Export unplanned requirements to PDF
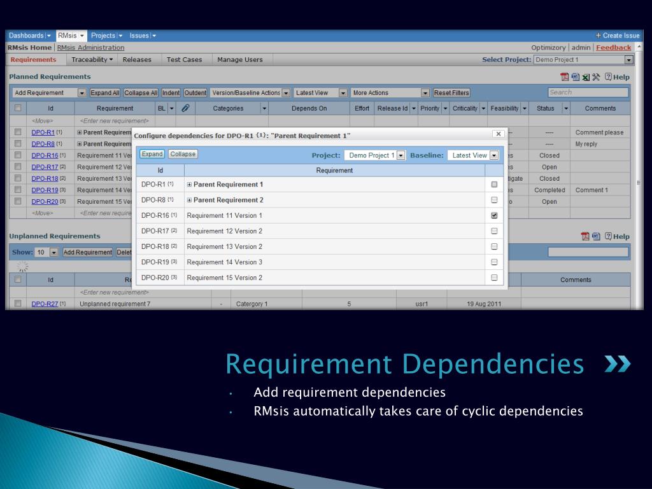This screenshot has width=652, height=489. 585,236
